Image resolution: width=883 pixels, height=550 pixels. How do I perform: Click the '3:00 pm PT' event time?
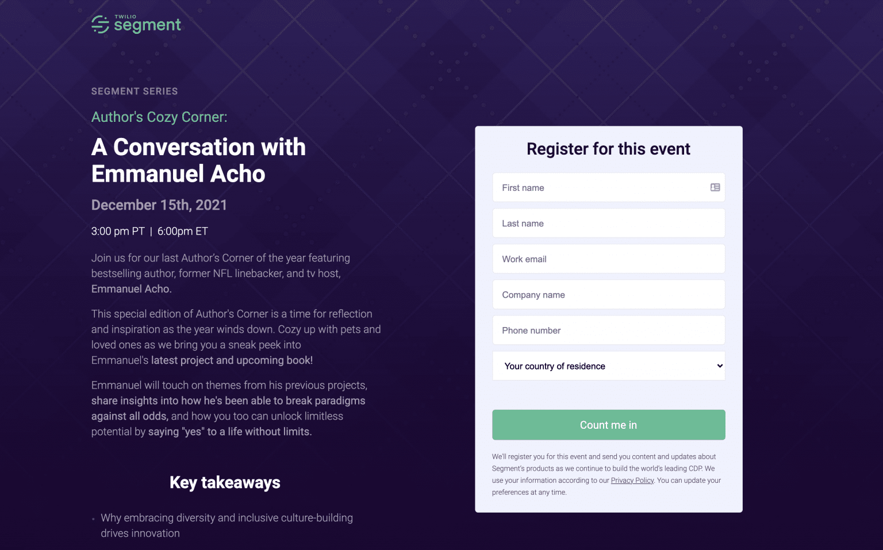118,232
